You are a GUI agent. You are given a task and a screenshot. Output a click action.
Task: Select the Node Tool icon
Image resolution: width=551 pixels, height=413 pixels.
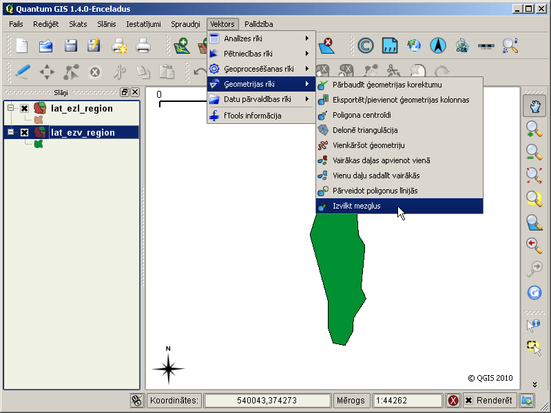pos(71,72)
